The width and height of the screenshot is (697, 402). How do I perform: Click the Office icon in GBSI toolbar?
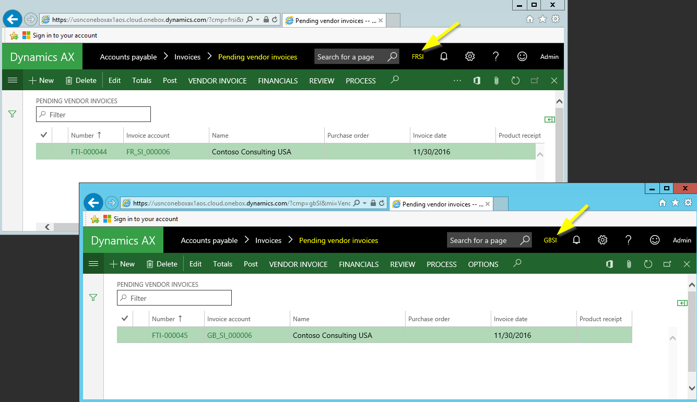[609, 264]
